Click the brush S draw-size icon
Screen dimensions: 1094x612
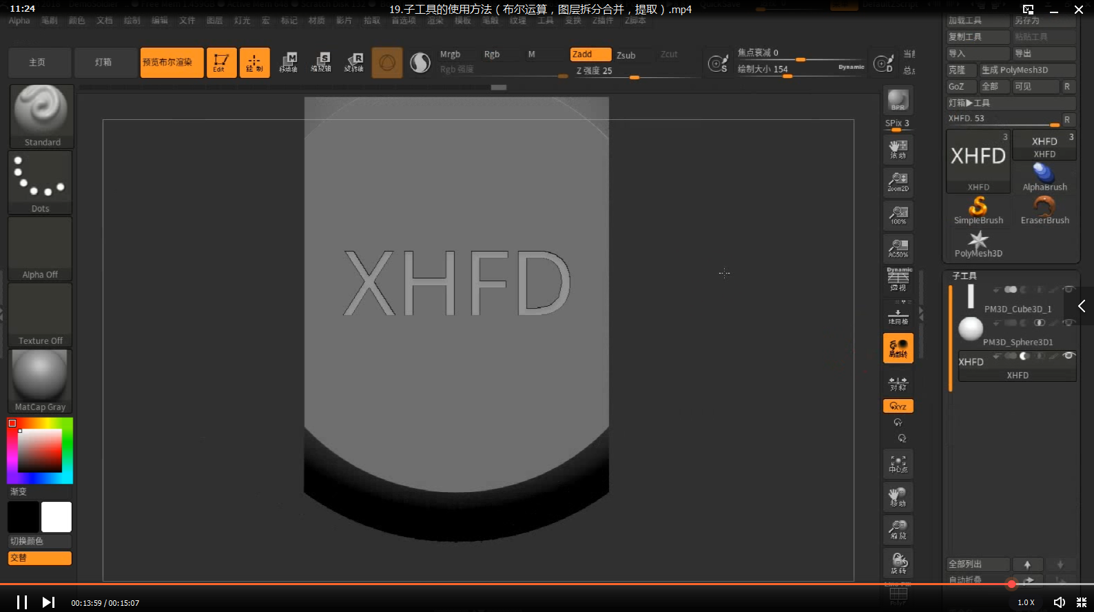718,63
